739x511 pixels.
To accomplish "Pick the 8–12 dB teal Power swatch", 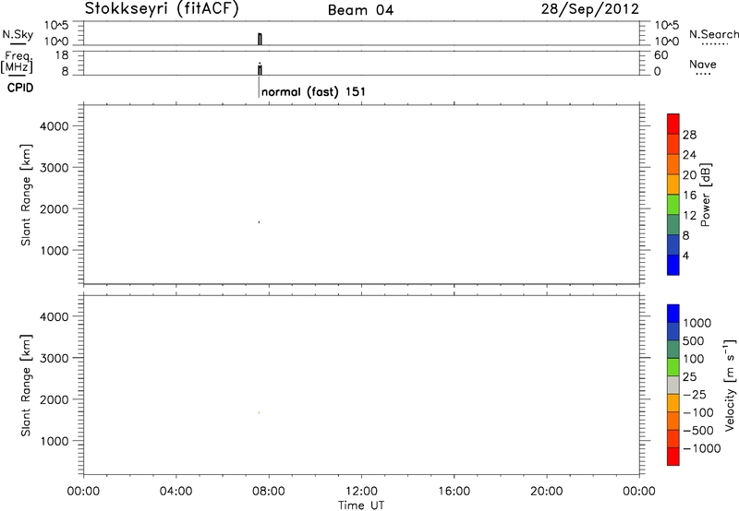I will tap(673, 224).
